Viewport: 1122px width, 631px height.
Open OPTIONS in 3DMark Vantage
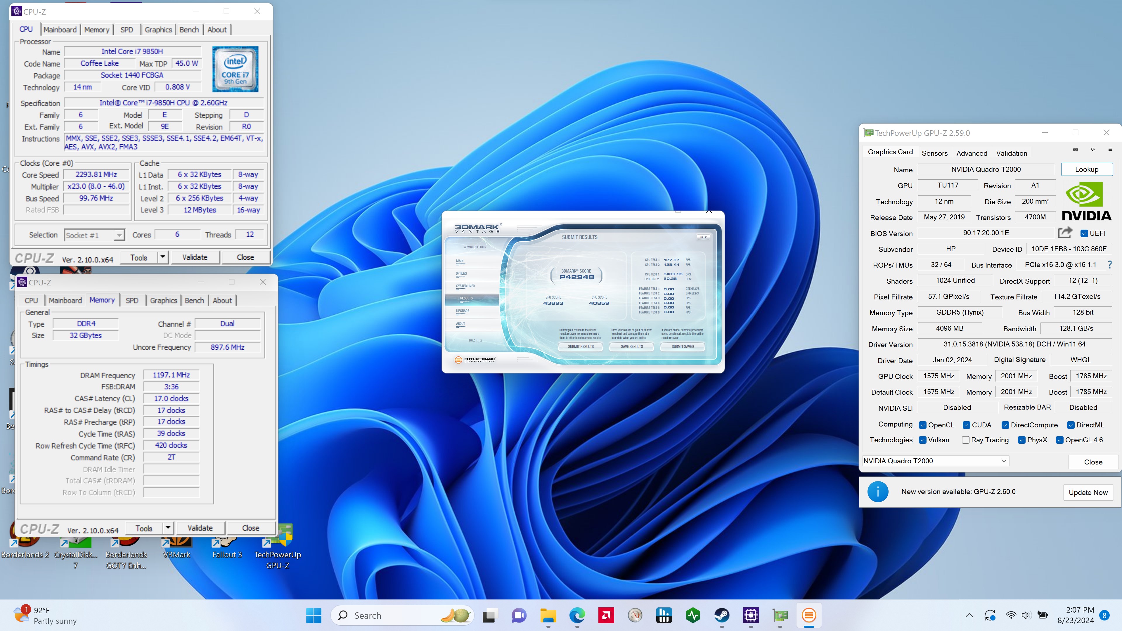click(x=461, y=273)
